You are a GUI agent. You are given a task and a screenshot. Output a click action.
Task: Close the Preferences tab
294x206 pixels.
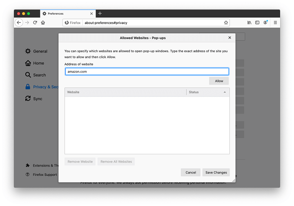(91, 14)
